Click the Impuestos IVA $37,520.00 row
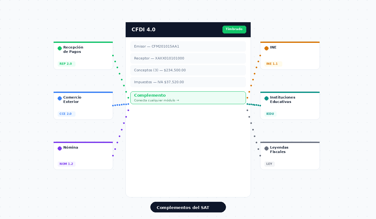 coord(188,82)
